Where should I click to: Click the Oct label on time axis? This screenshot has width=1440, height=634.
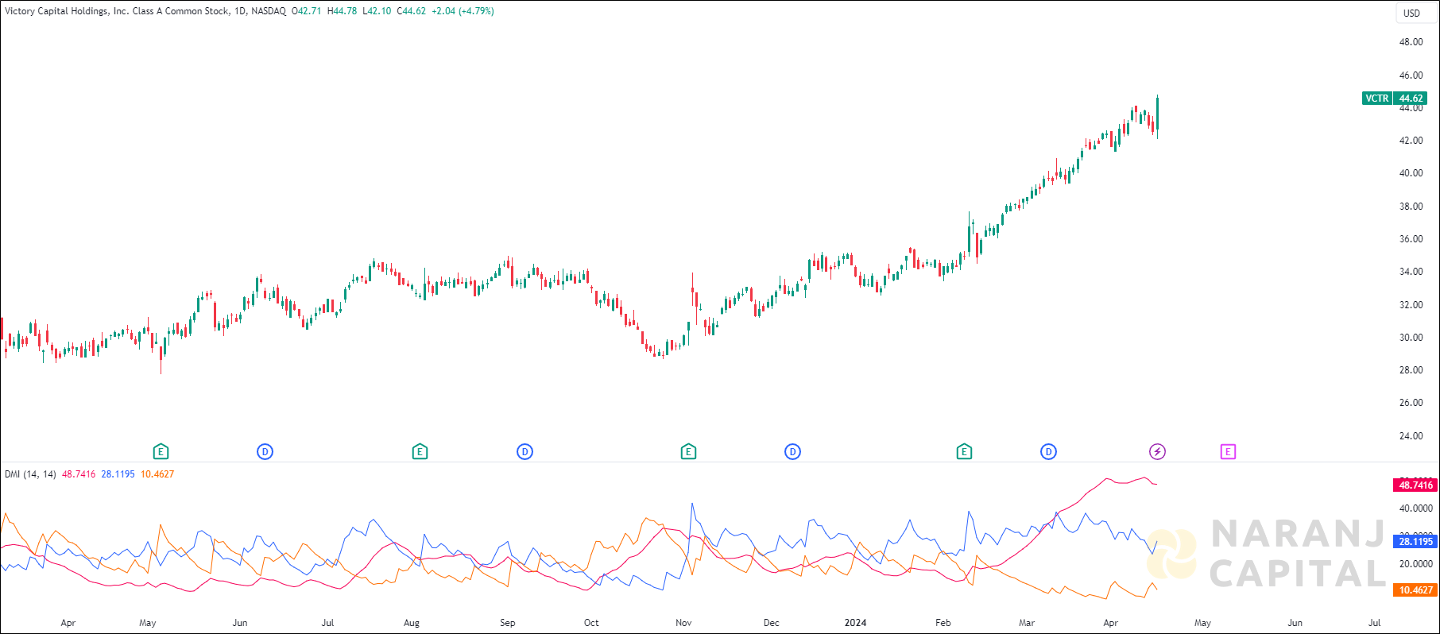(591, 623)
